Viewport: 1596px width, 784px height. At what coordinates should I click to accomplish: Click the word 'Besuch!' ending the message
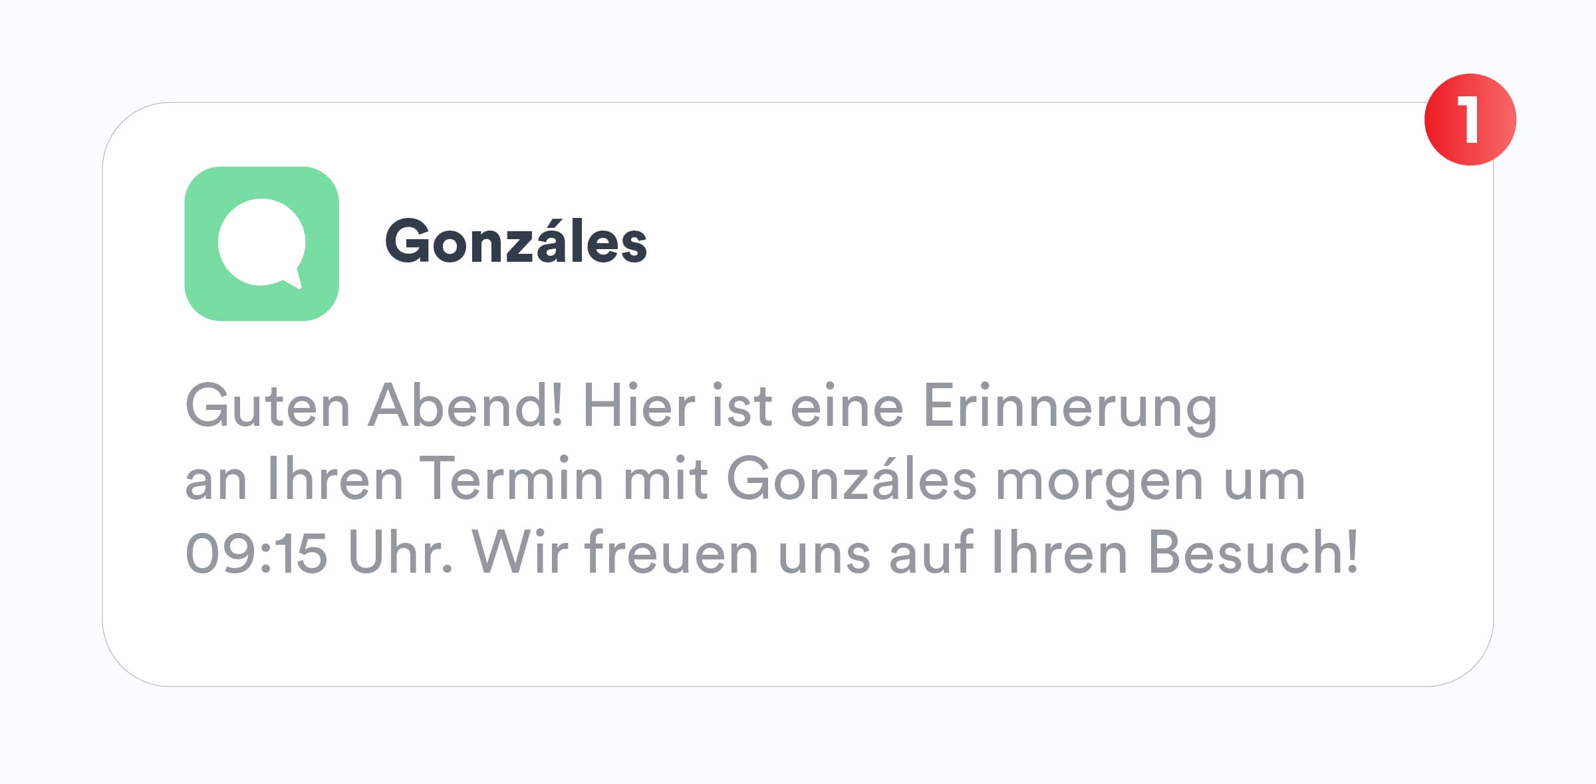point(1254,552)
